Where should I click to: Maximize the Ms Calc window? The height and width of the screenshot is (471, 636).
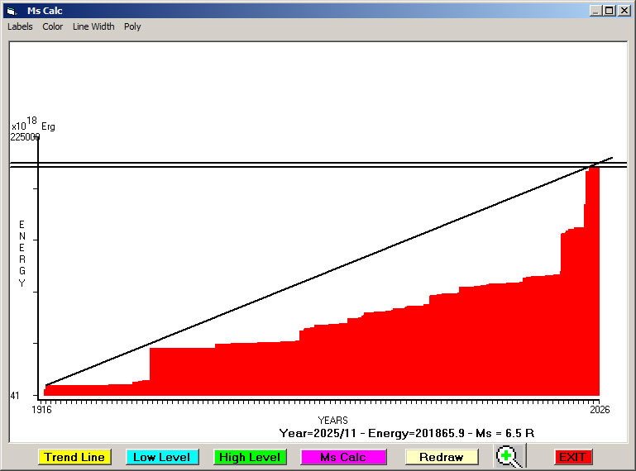click(x=610, y=11)
